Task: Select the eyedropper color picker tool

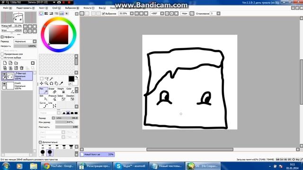Action: 61,84
